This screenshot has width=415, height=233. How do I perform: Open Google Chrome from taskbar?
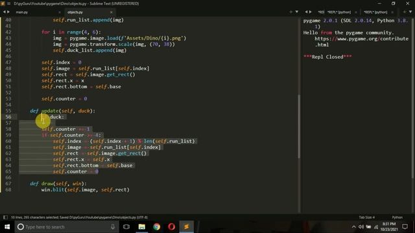coord(157,227)
